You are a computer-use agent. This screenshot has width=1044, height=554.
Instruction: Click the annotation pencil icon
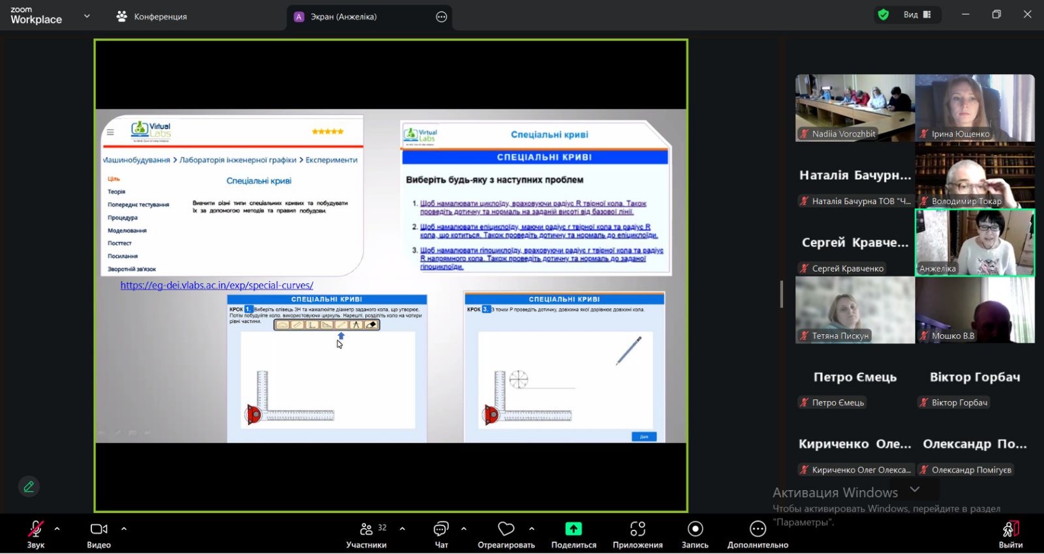click(29, 486)
